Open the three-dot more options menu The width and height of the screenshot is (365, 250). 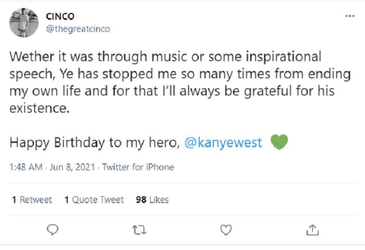tap(350, 16)
